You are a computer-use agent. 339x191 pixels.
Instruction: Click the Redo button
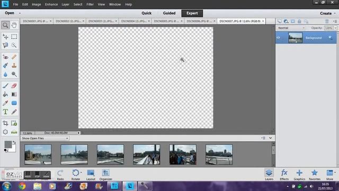(x=60, y=175)
